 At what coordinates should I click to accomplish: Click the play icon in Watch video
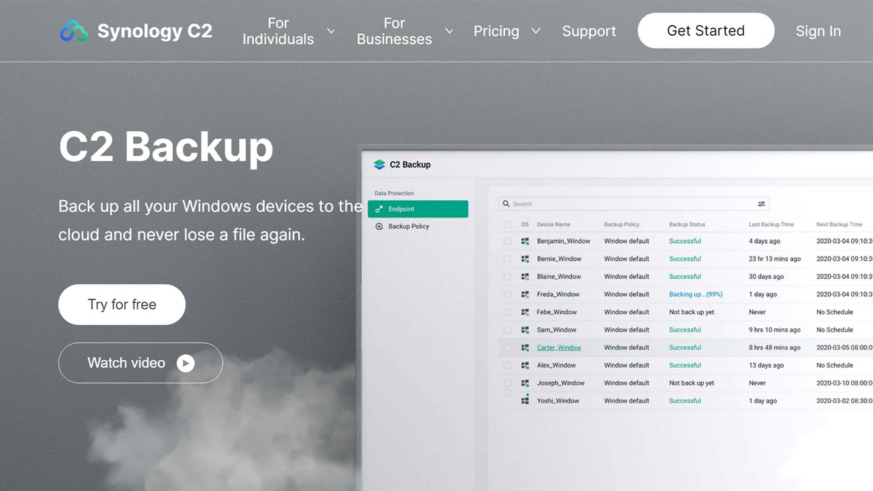(x=185, y=363)
